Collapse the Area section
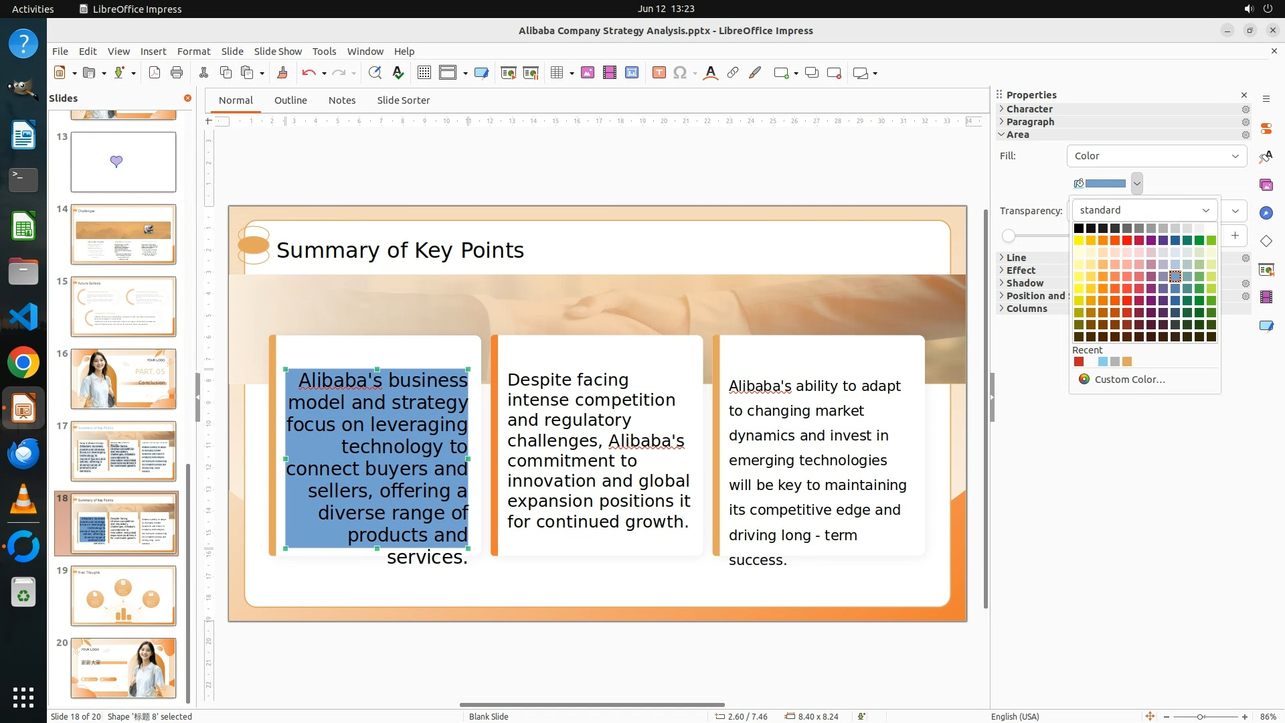Image resolution: width=1285 pixels, height=723 pixels. 1017,135
